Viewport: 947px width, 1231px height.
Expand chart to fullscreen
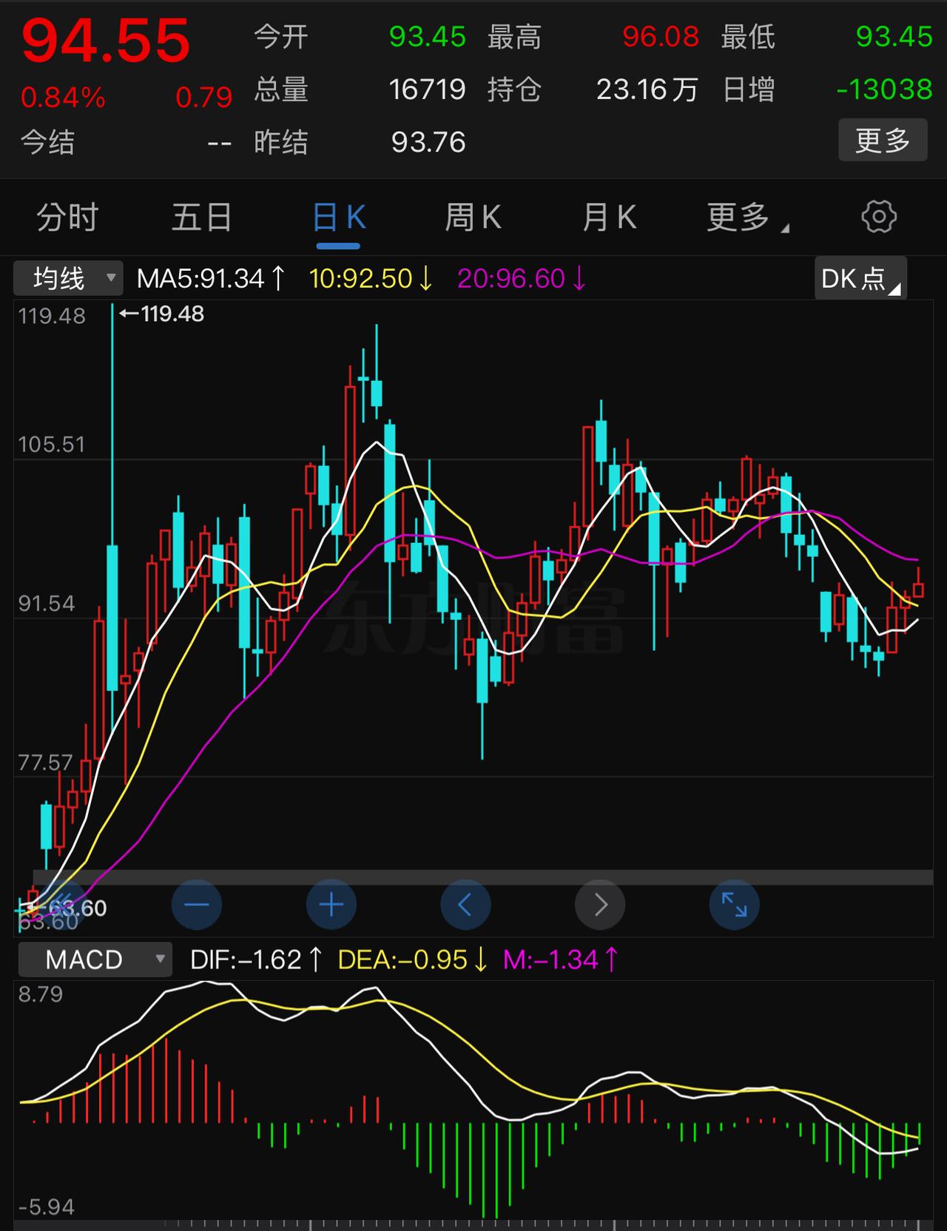(735, 905)
